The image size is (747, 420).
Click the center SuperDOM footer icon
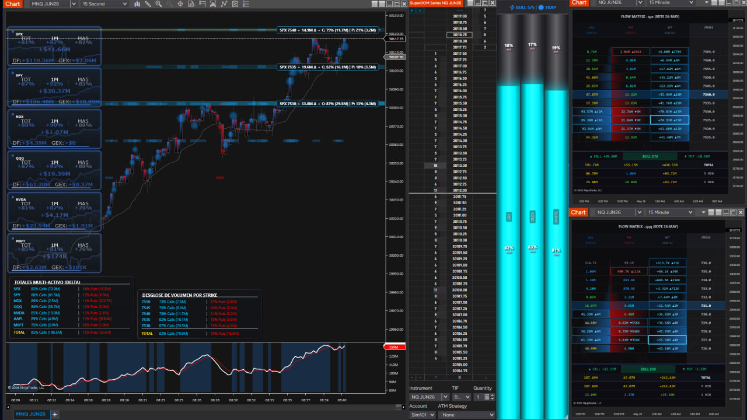point(460,377)
